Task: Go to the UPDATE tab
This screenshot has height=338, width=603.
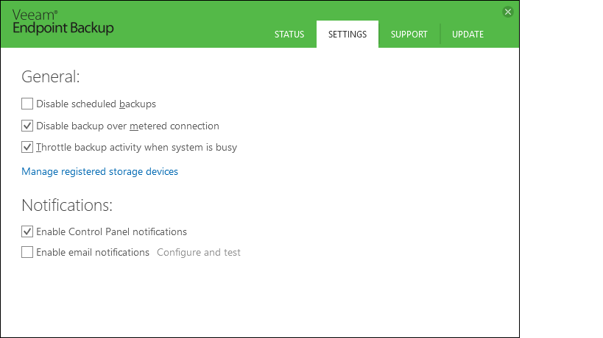Action: pyautogui.click(x=468, y=35)
